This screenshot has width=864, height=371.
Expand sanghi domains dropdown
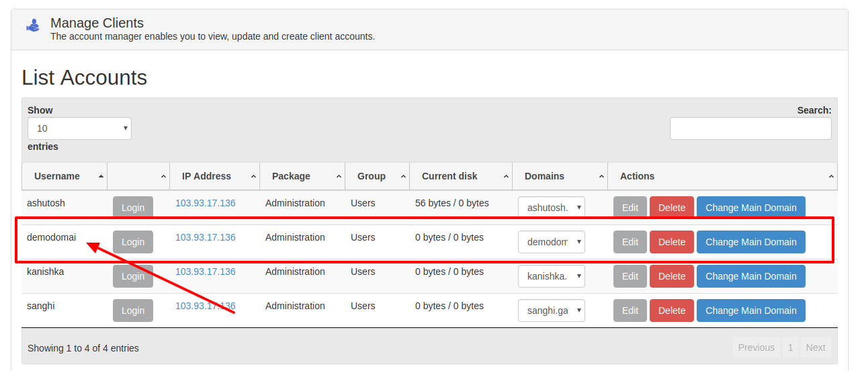tap(552, 311)
